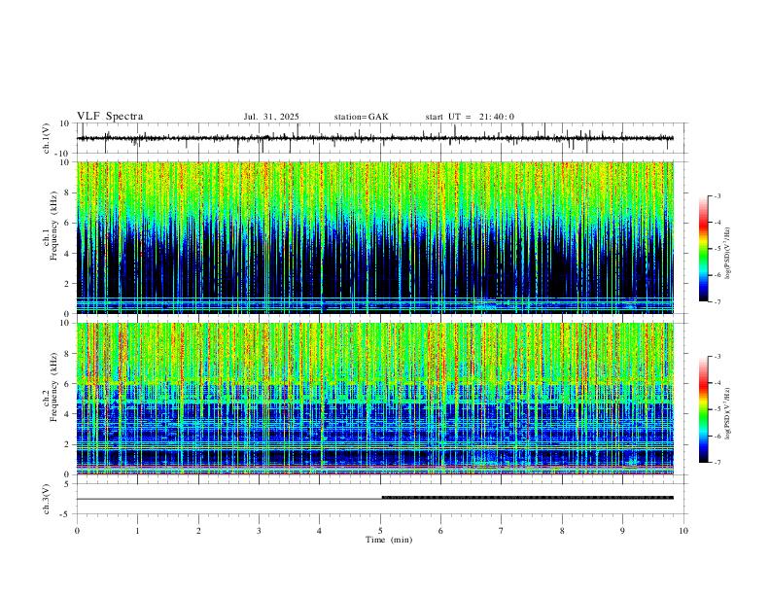Click the ch.1 colorbar 'log(PSD)(V²/Hz)' label
Screen dimensions: 770x595
727,253
